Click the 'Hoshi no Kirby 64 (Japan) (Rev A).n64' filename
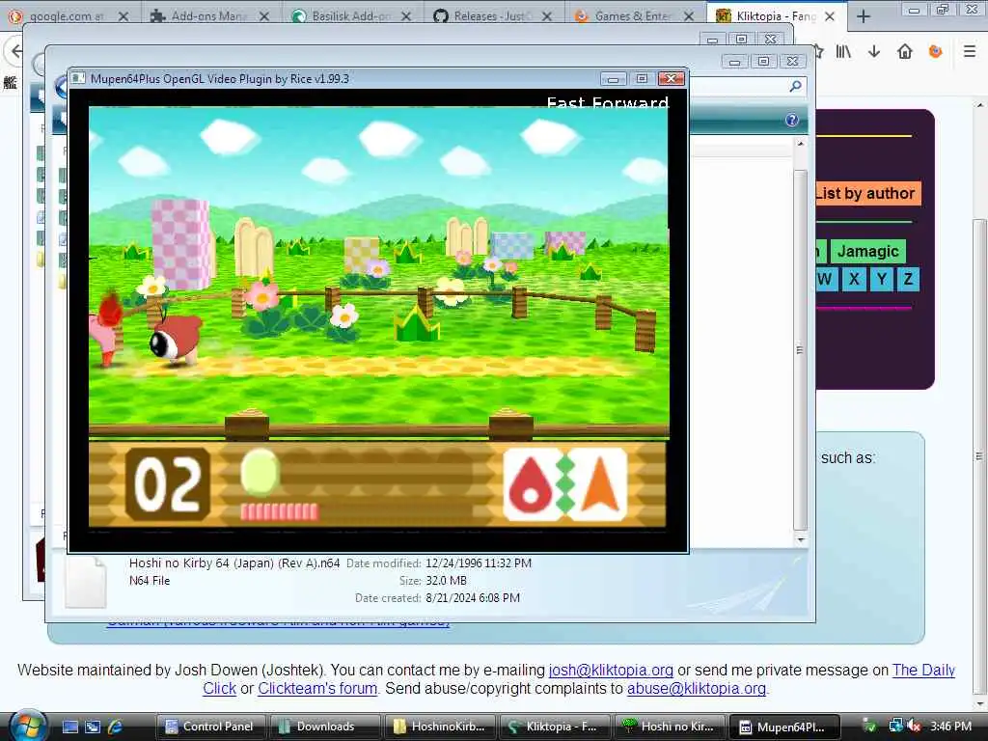This screenshot has width=988, height=741. pyautogui.click(x=234, y=563)
